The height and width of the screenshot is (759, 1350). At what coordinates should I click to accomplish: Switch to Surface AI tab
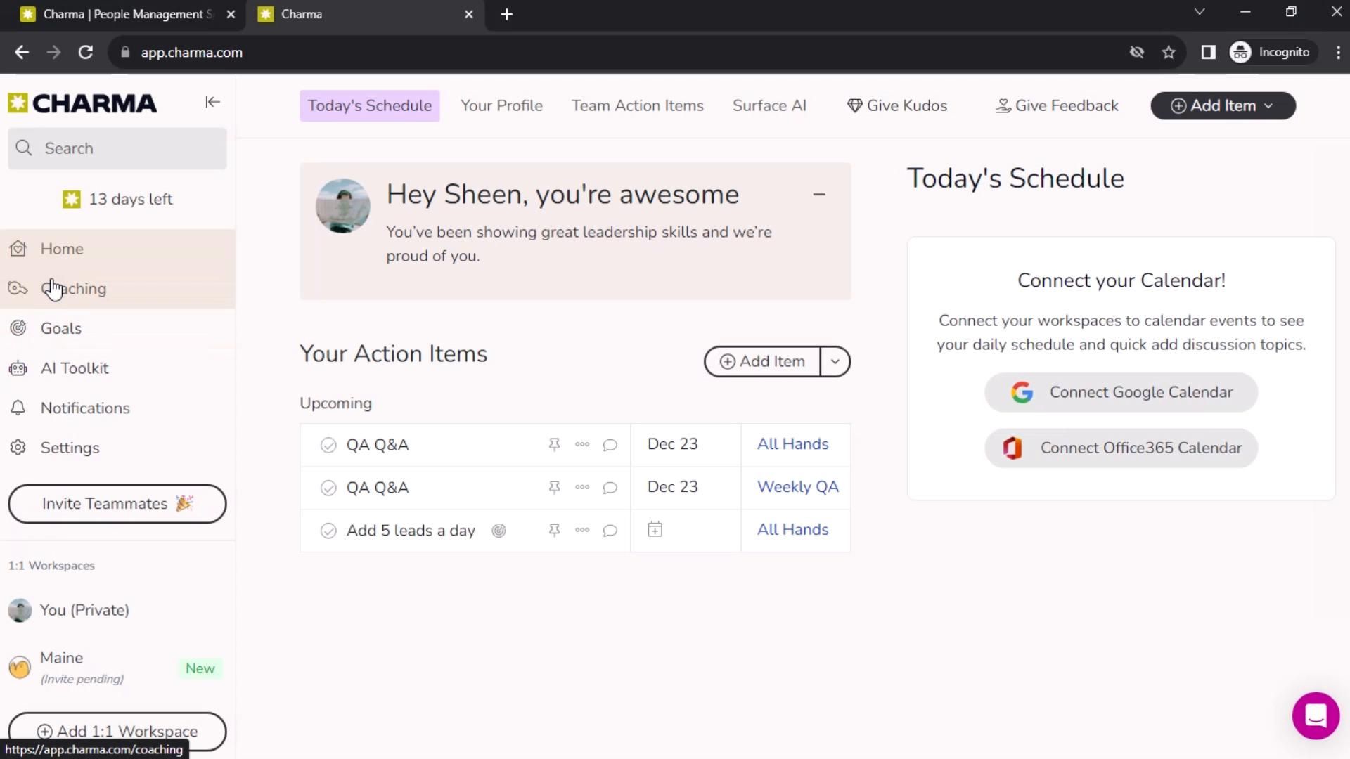[x=769, y=106]
